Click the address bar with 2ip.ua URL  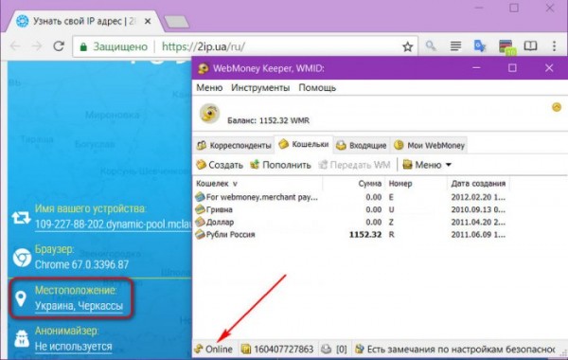coord(245,46)
